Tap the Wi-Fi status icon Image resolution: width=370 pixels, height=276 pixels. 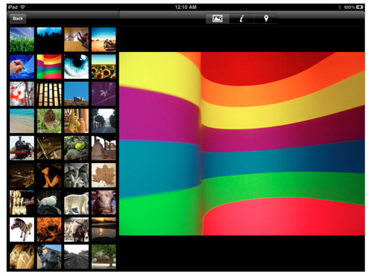pos(22,7)
